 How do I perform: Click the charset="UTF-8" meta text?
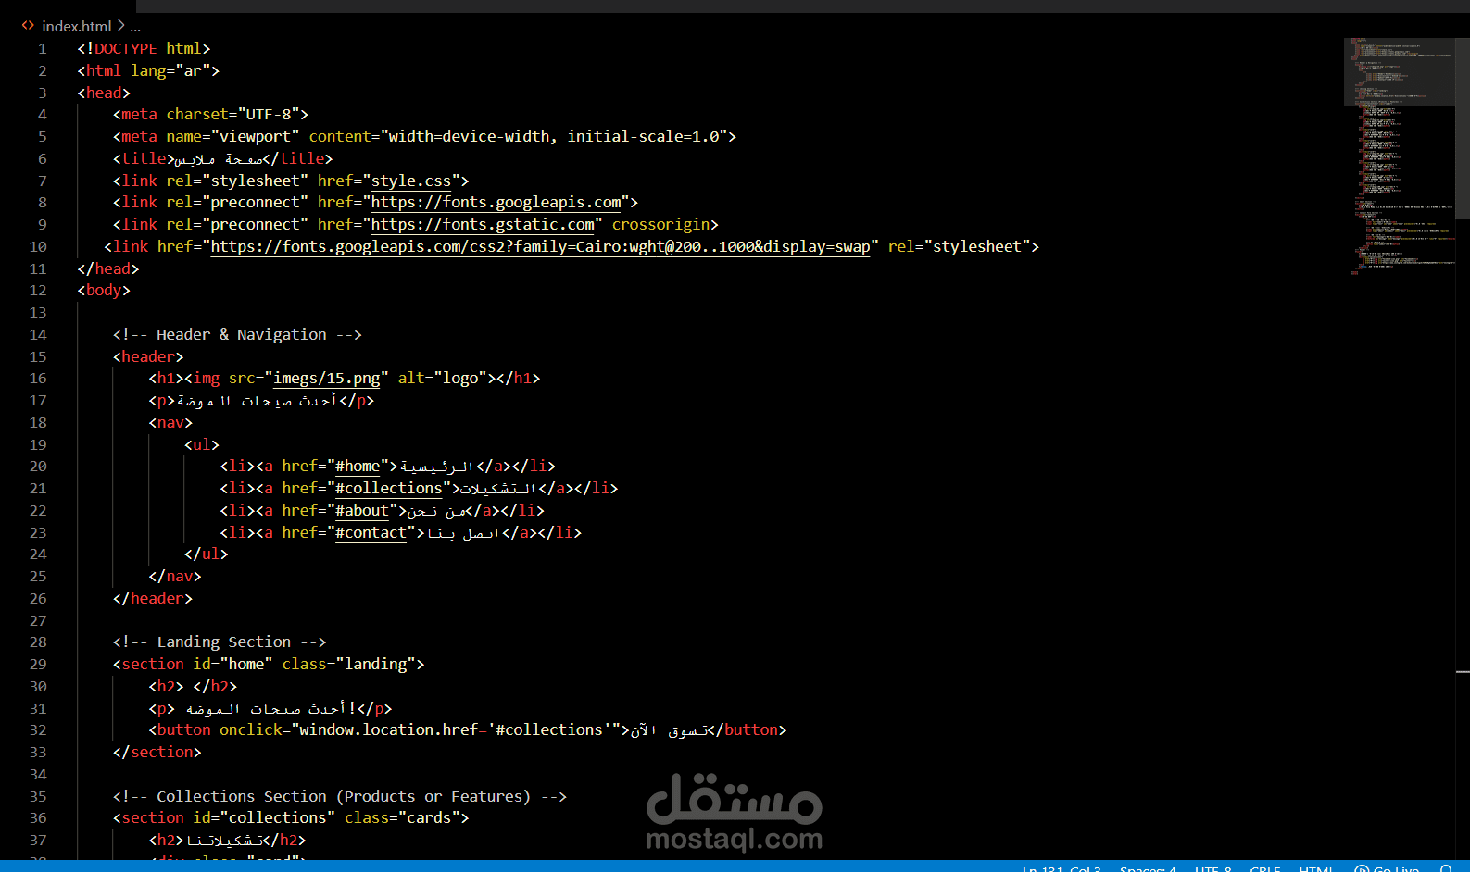[232, 114]
